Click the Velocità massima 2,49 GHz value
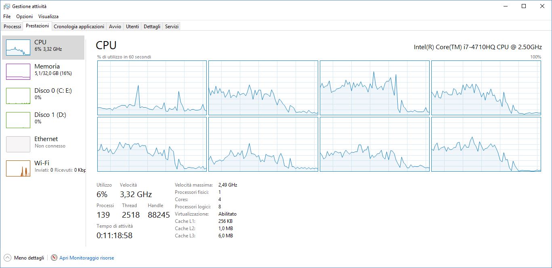 point(228,185)
